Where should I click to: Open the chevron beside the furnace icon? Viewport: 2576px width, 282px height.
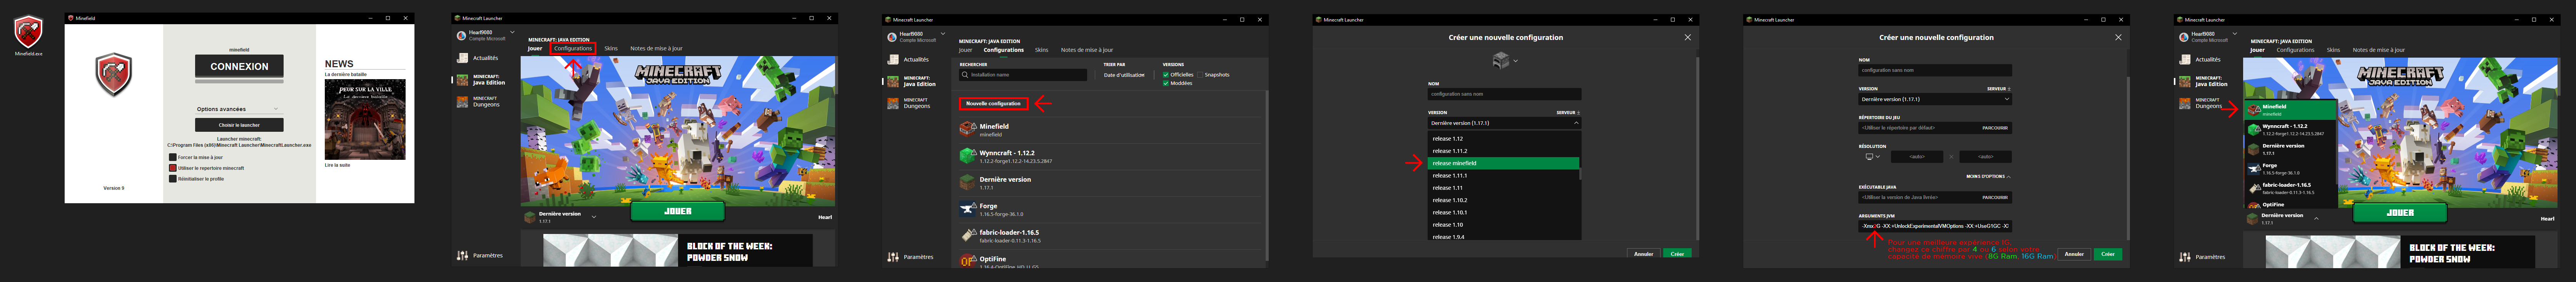point(1516,61)
